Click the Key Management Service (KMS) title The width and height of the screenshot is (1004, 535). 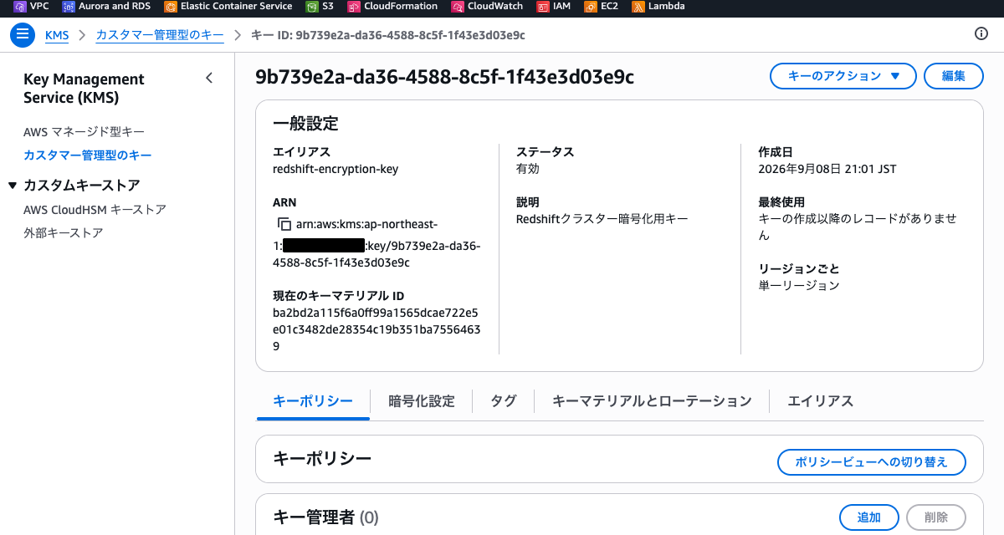[84, 89]
